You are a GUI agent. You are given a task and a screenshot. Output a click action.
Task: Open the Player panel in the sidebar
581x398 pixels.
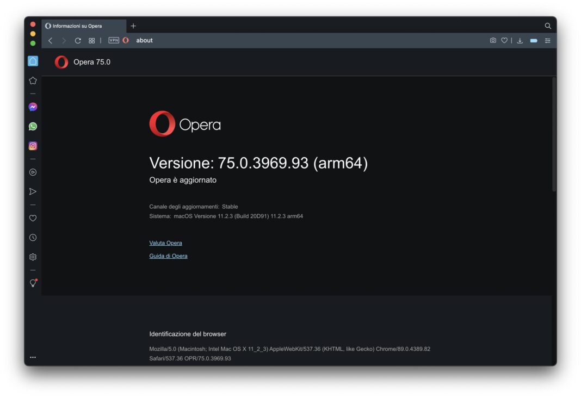point(33,172)
